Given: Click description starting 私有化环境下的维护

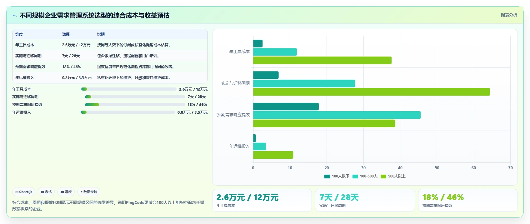Looking at the screenshot, I should pos(134,78).
